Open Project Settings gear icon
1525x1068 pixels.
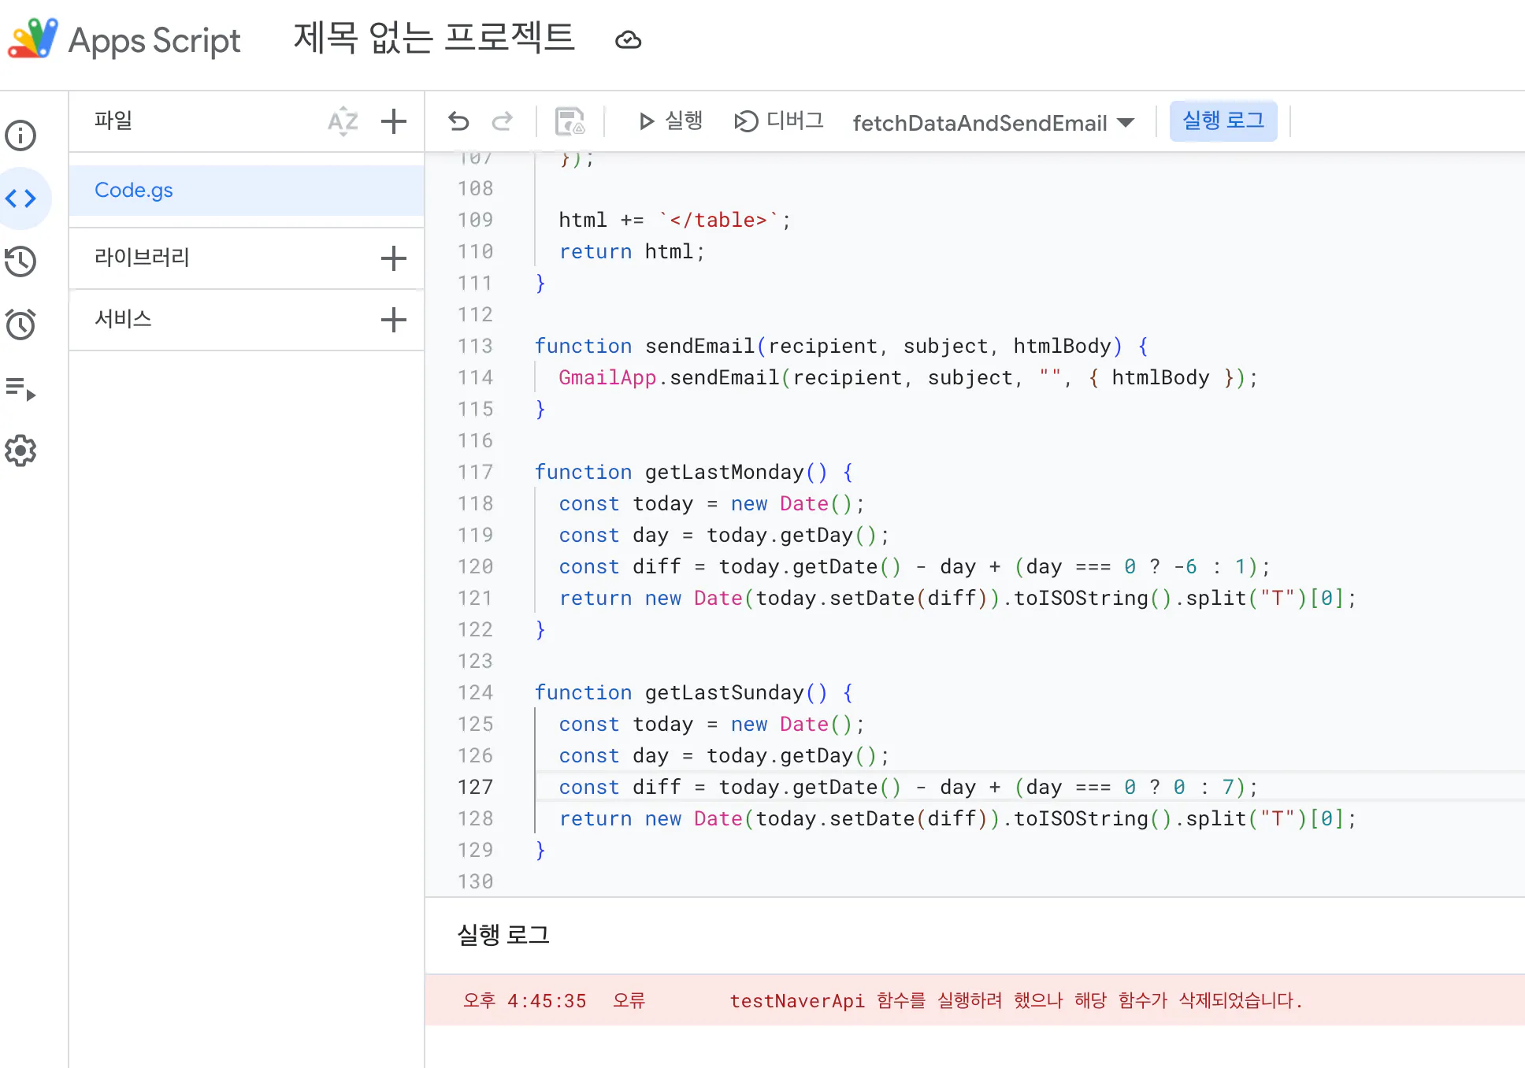20,451
